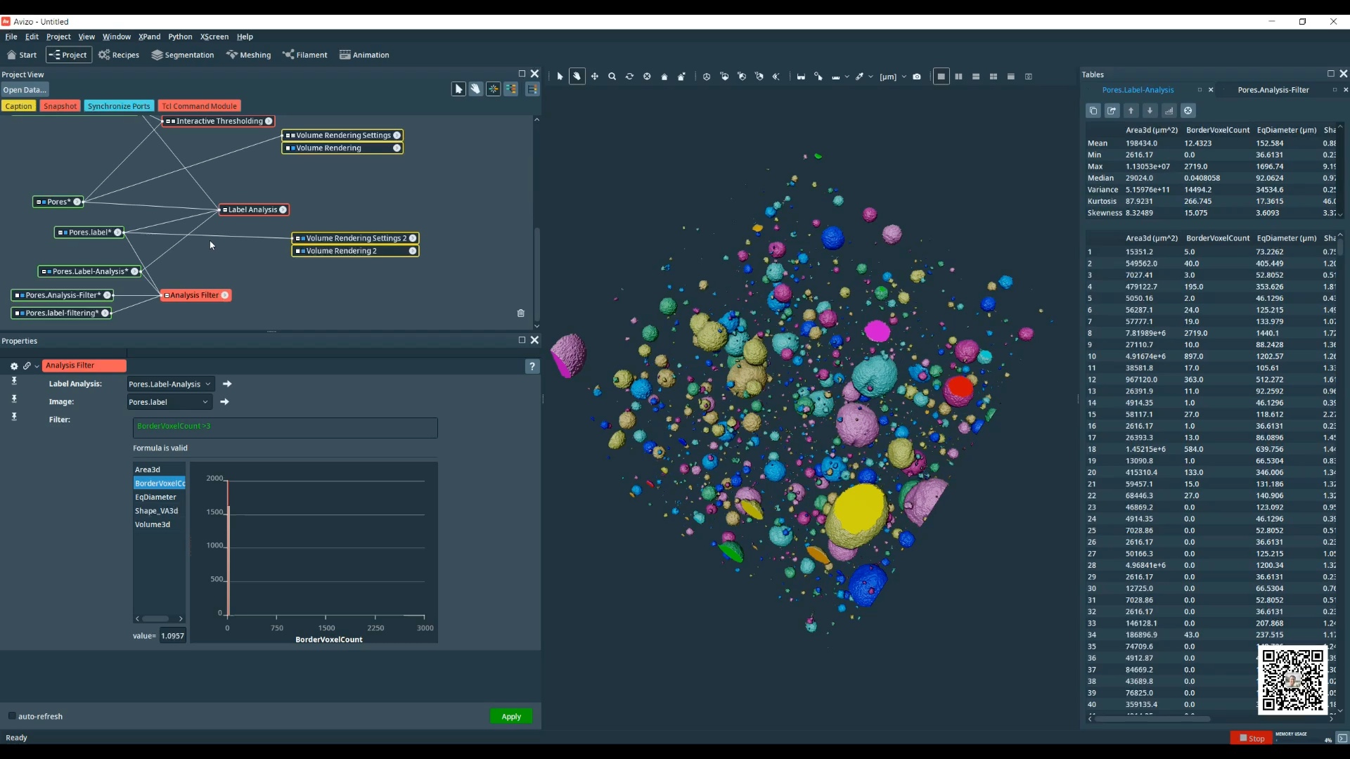Screen dimensions: 1350x759
Task: Switch to four-viewer layout icon
Action: [994, 77]
